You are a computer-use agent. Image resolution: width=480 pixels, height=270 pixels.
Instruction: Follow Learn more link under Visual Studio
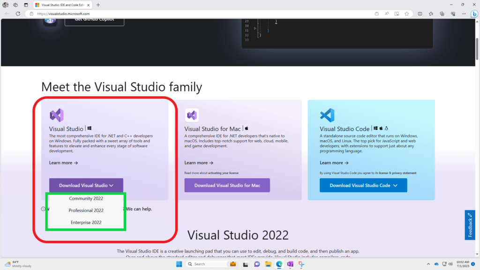[x=63, y=163]
